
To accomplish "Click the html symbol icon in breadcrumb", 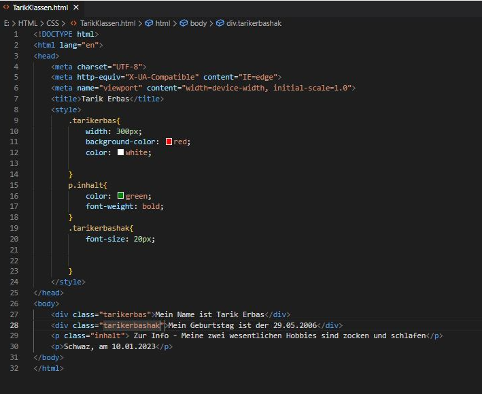I will 149,23.
